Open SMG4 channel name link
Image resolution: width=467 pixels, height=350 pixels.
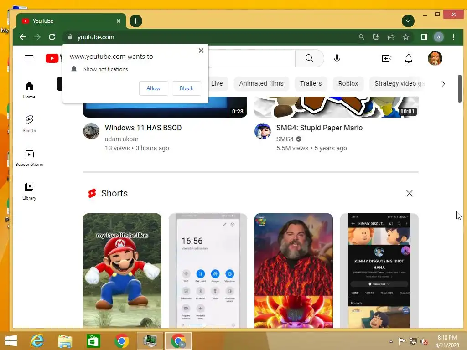click(285, 139)
